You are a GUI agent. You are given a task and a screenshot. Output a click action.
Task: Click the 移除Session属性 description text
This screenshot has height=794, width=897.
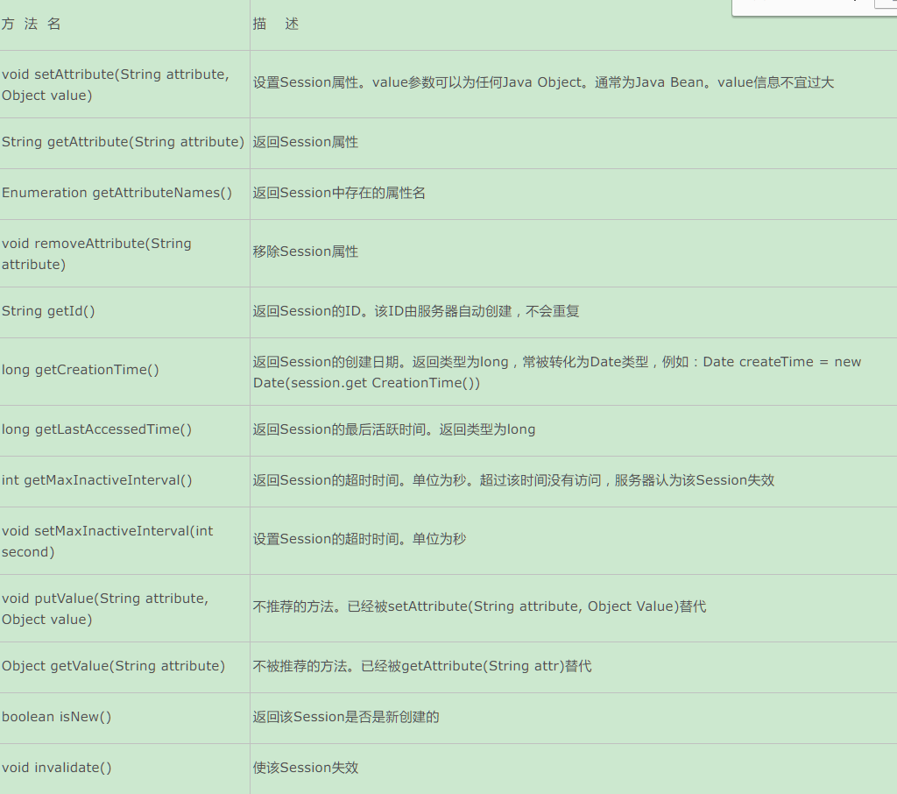306,252
